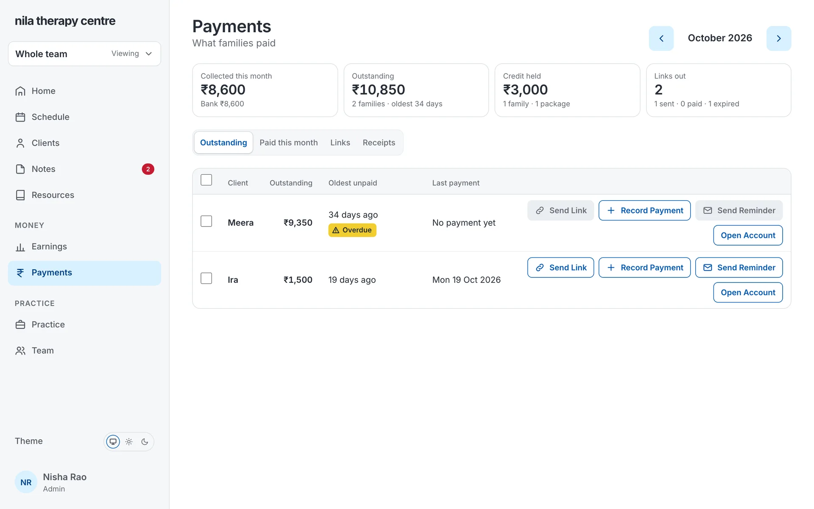Click Record Payment for Ira
Image resolution: width=814 pixels, height=509 pixels.
point(644,268)
